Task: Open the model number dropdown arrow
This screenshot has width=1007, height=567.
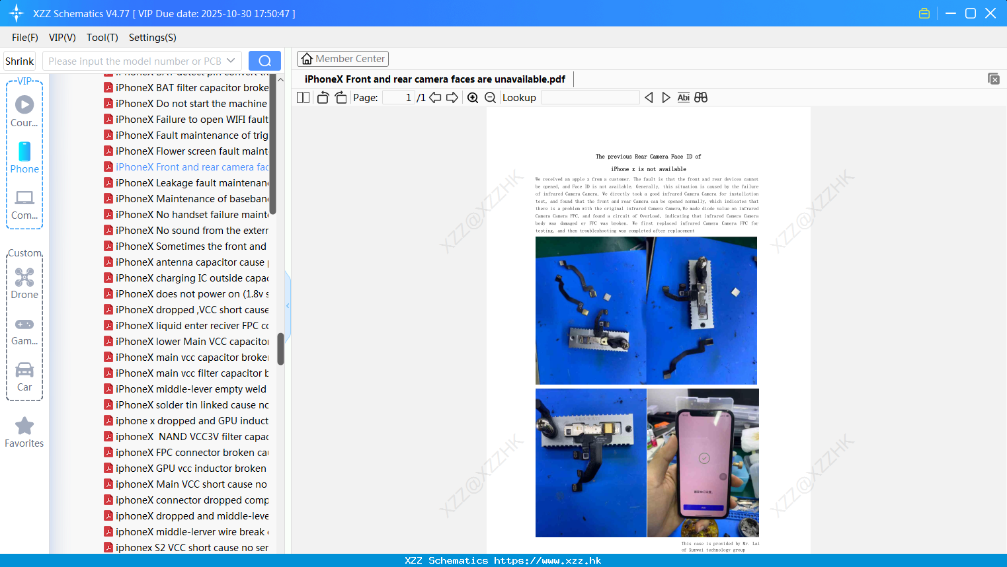Action: click(231, 61)
